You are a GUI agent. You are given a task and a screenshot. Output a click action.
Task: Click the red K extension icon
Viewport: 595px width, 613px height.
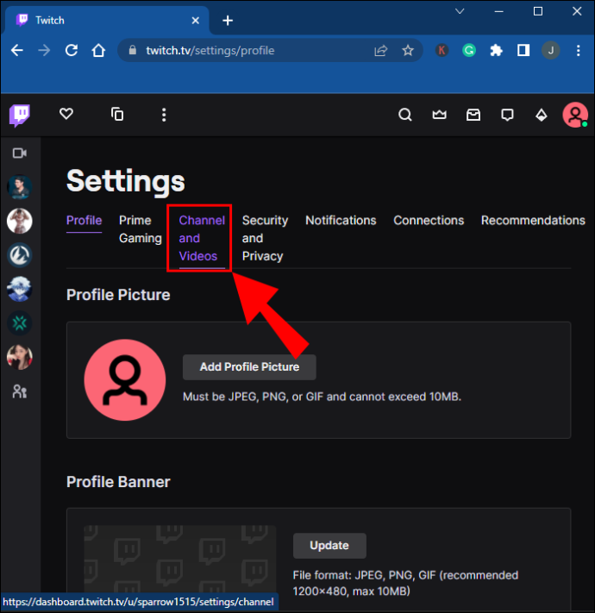coord(442,50)
